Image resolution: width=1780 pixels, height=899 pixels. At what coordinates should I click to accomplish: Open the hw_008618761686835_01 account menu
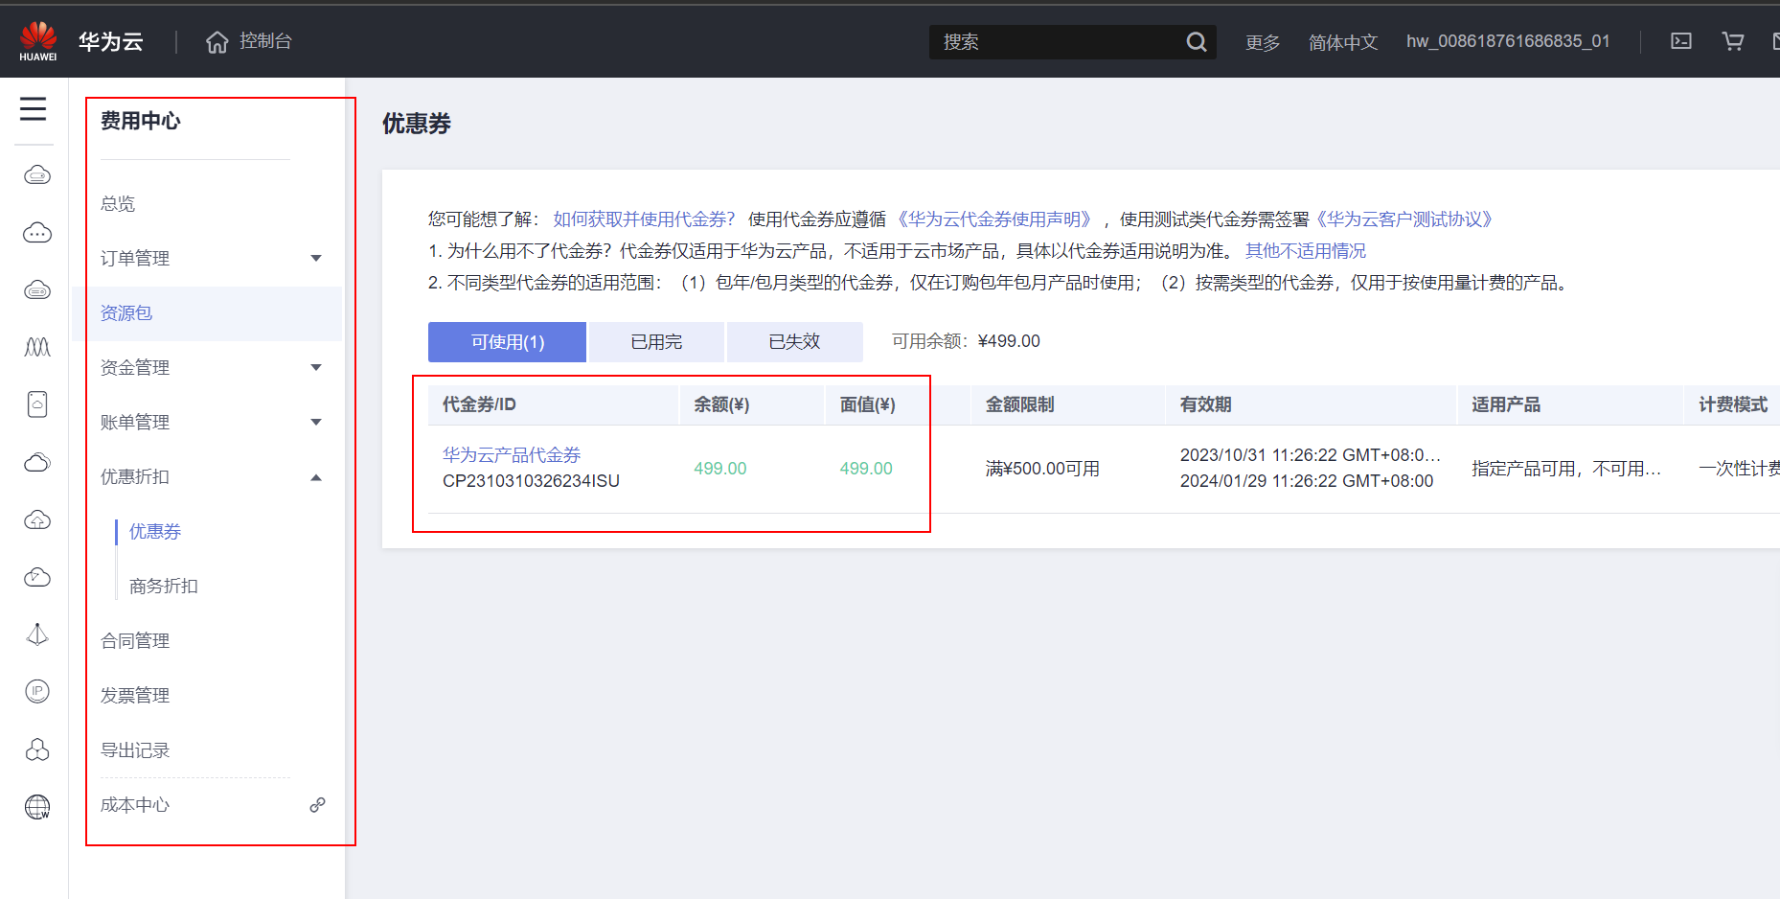tap(1508, 41)
